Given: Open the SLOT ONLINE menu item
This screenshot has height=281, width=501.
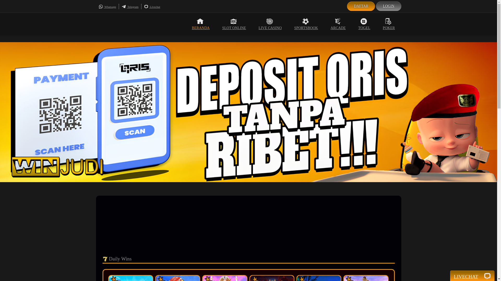Looking at the screenshot, I should coord(234,28).
